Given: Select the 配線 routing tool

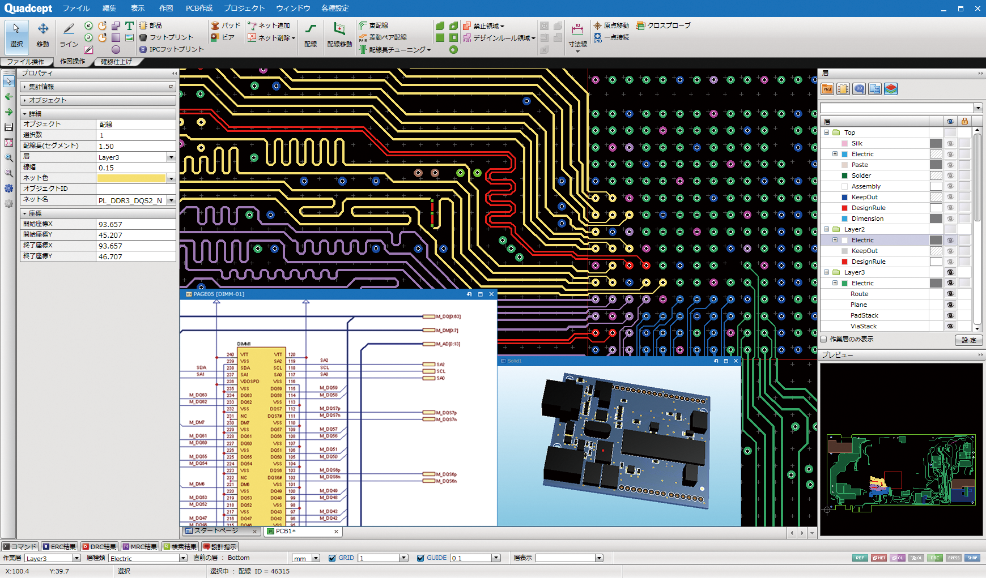Looking at the screenshot, I should [311, 34].
